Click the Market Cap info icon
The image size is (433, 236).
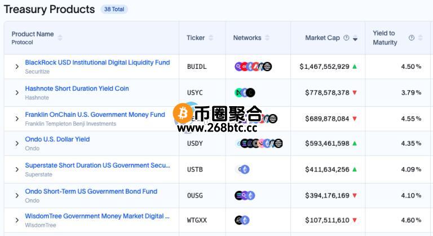[x=346, y=38]
